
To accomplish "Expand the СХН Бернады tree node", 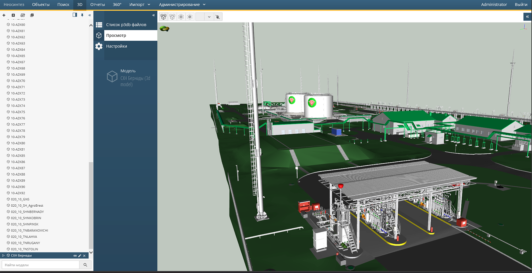I will pos(3,255).
